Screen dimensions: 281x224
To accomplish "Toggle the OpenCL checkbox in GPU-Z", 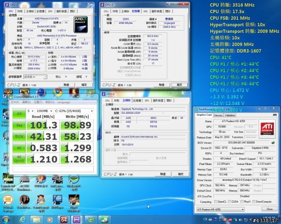I will [216, 202].
